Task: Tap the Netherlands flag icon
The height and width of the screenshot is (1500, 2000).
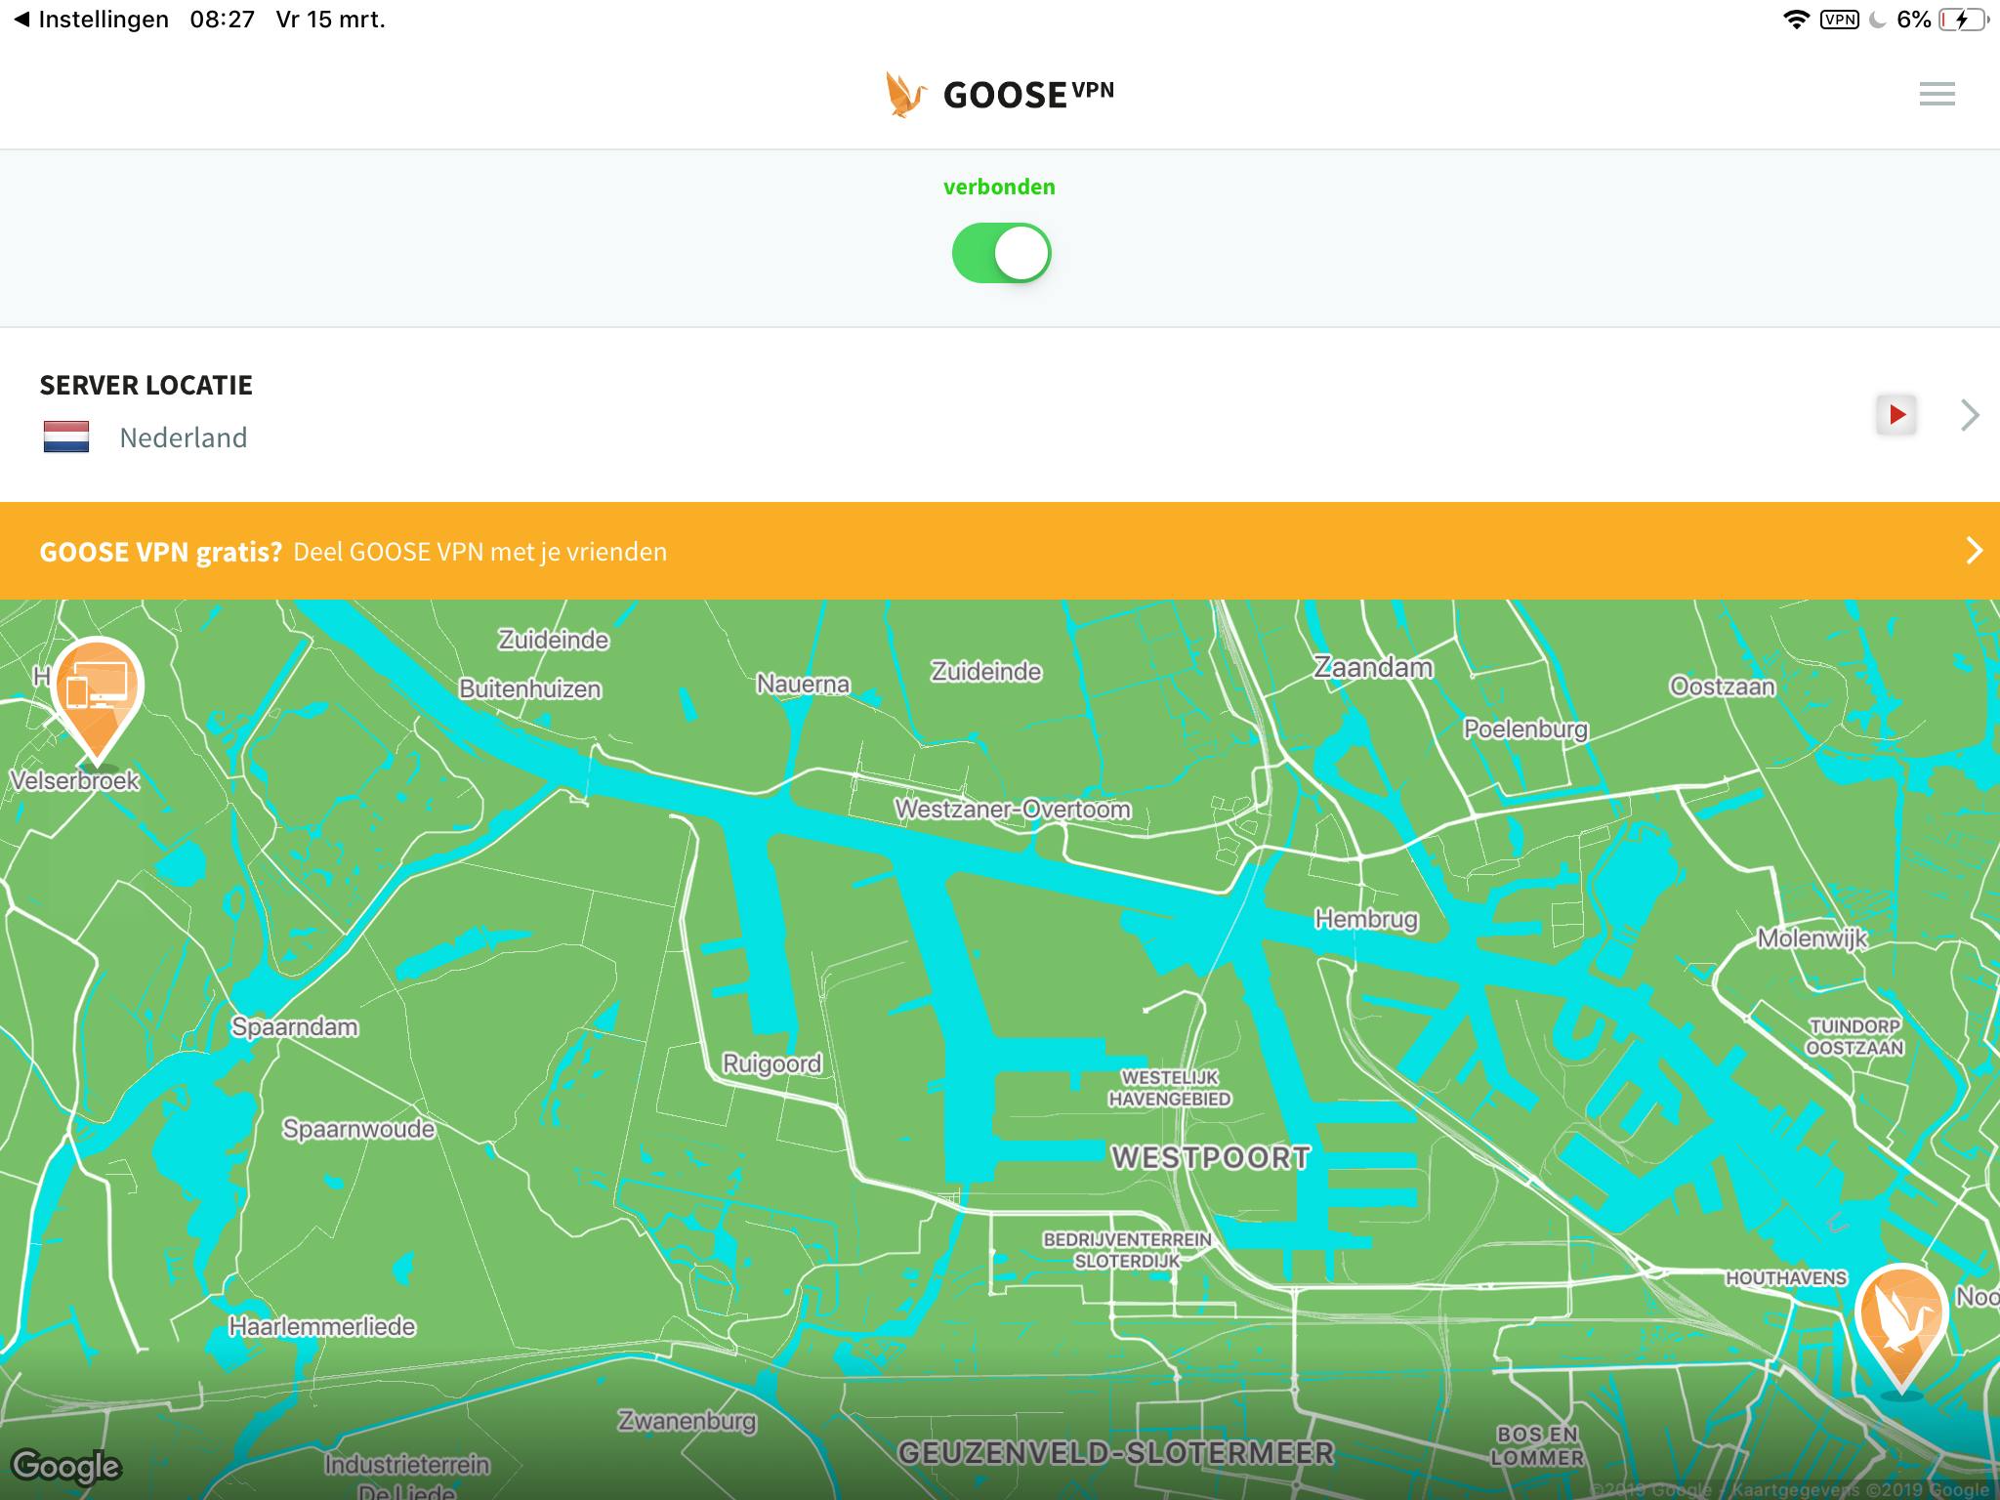Action: click(66, 437)
